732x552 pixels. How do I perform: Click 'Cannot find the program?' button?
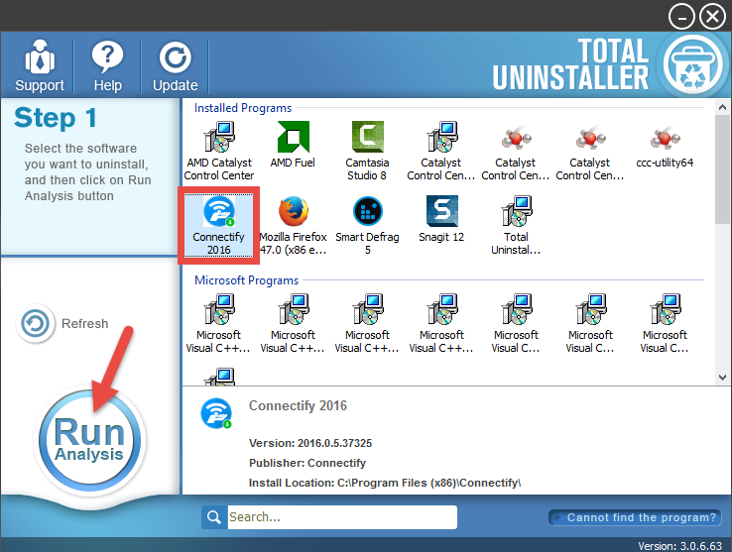point(636,517)
